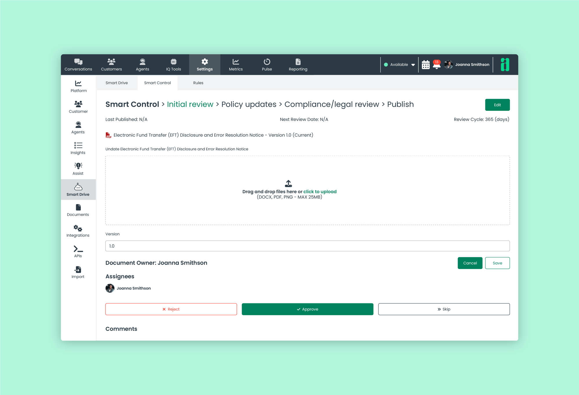Image resolution: width=579 pixels, height=395 pixels.
Task: Follow the click to upload link
Action: click(x=320, y=192)
